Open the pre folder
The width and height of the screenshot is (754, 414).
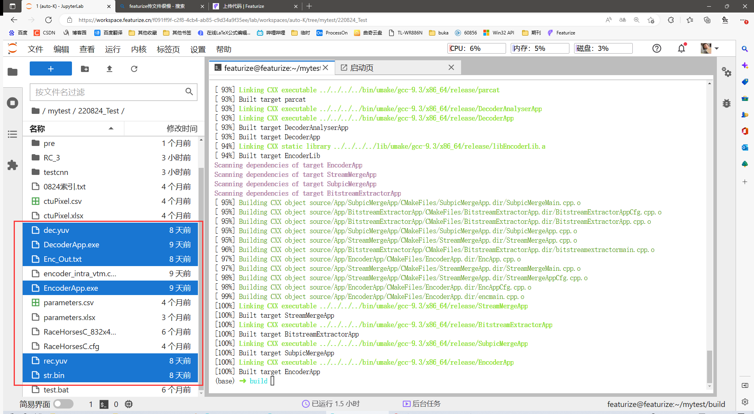(x=111, y=143)
